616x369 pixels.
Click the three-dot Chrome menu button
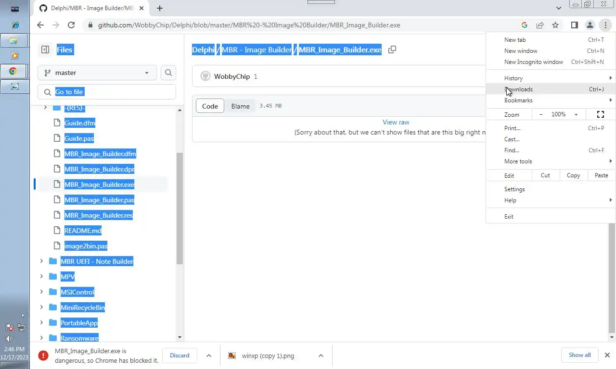(x=605, y=25)
